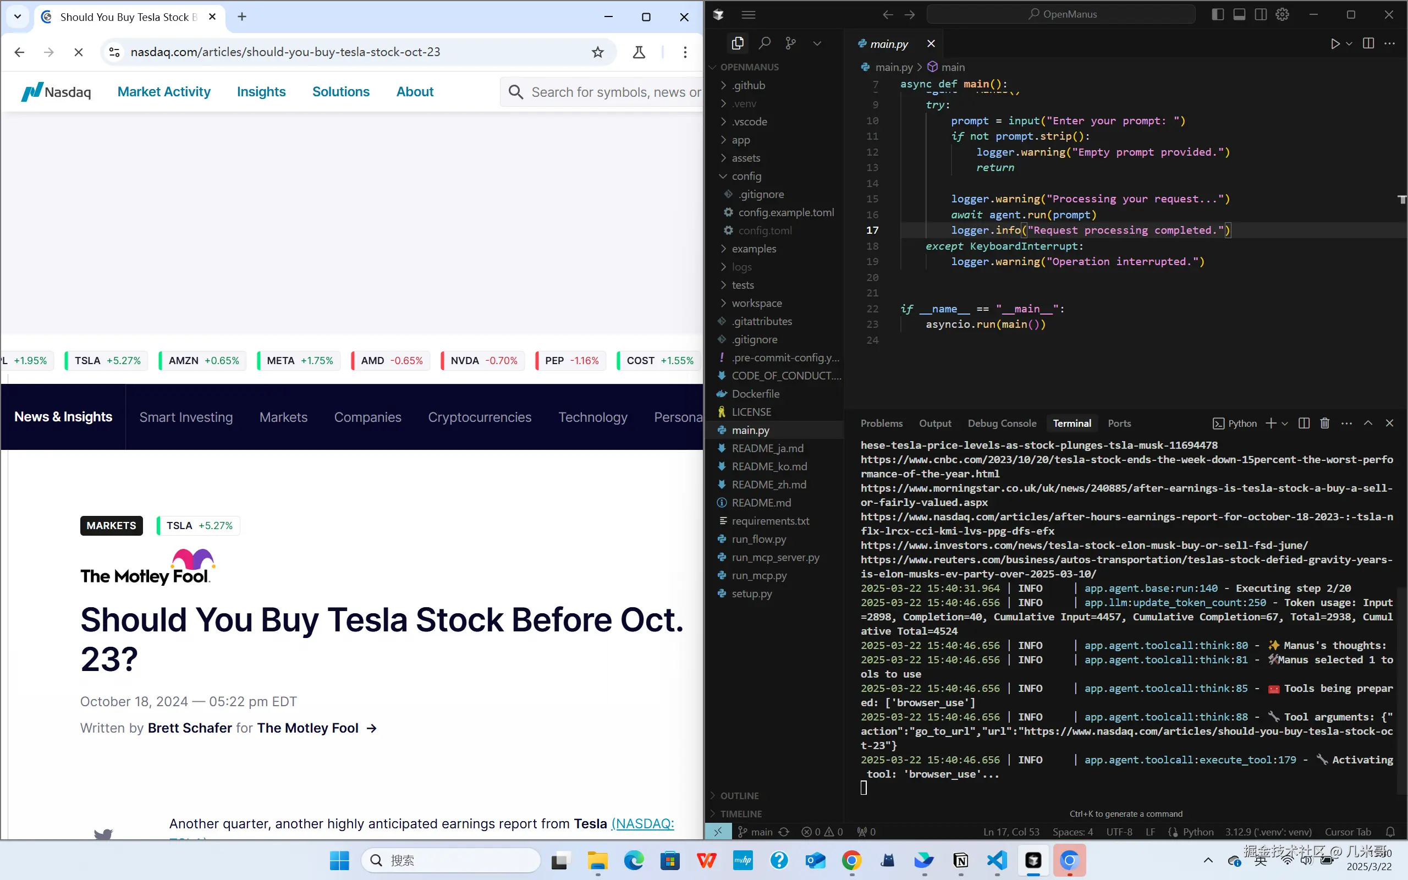
Task: Bookmark this page with star icon
Action: 597,52
